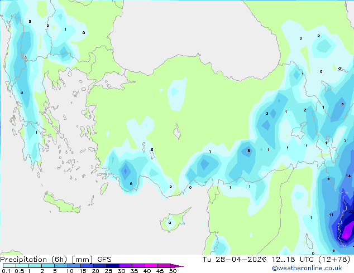Click the 40–45 mm magenta legend swatch
The height and width of the screenshot is (273, 354).
(x=151, y=266)
